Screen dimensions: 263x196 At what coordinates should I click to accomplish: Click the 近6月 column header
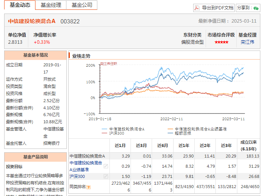click(163, 145)
